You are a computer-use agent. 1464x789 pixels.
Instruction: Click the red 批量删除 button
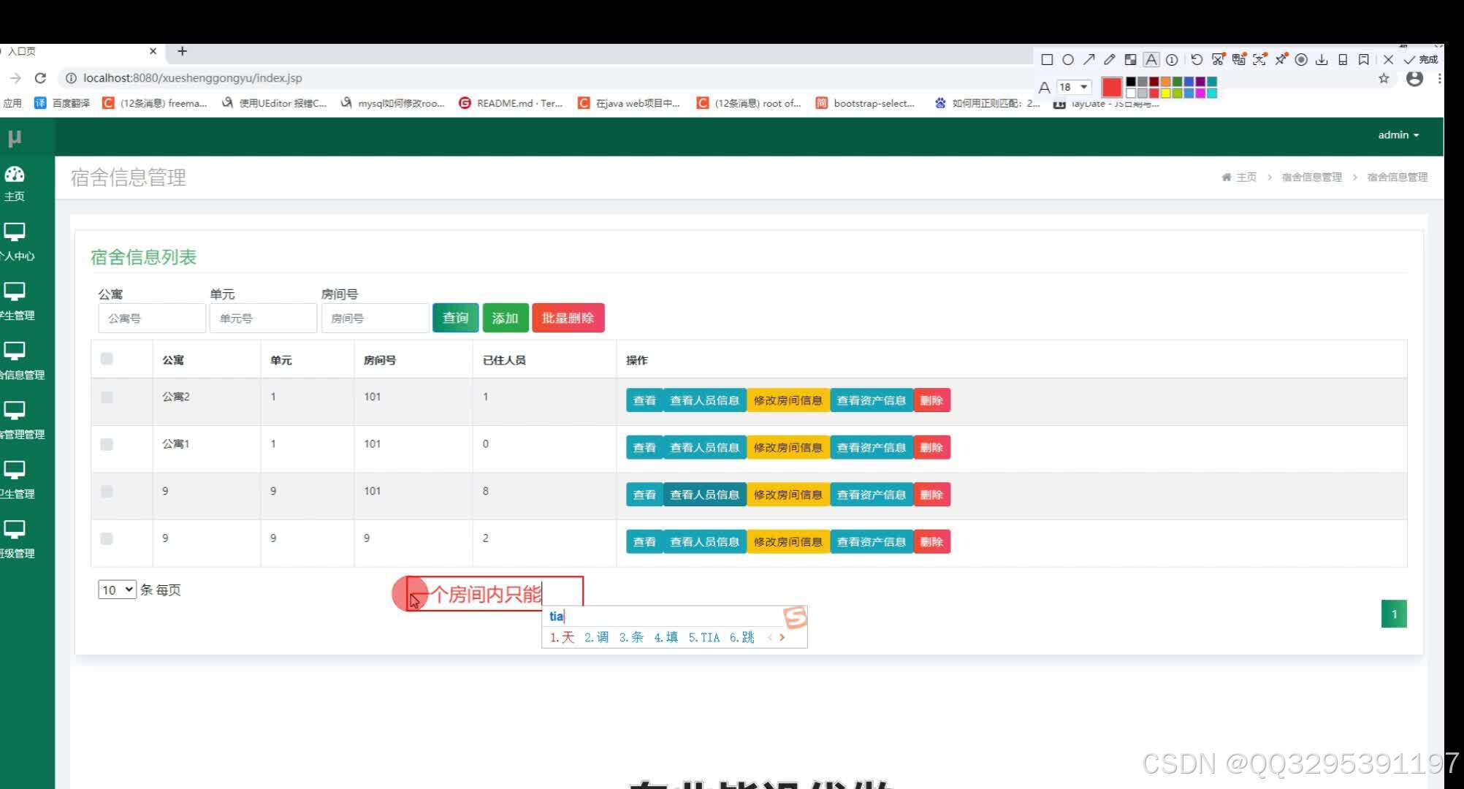[x=568, y=318]
